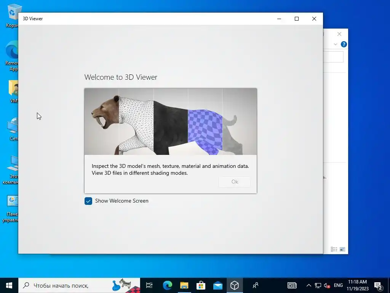Switch background window to large icons view

(x=342, y=249)
